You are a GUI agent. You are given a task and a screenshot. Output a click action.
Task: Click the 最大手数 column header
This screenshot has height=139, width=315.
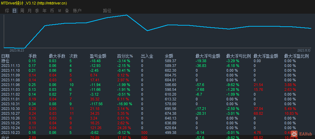tap(57, 56)
